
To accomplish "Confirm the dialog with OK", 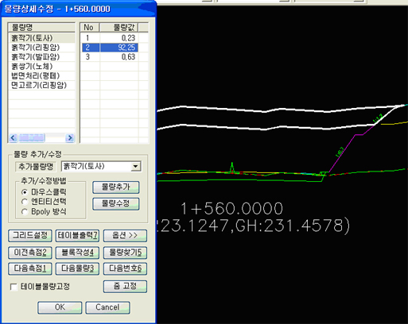I will coord(60,307).
